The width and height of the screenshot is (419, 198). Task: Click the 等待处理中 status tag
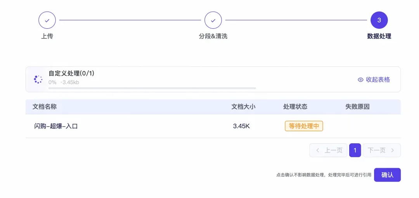coord(304,126)
